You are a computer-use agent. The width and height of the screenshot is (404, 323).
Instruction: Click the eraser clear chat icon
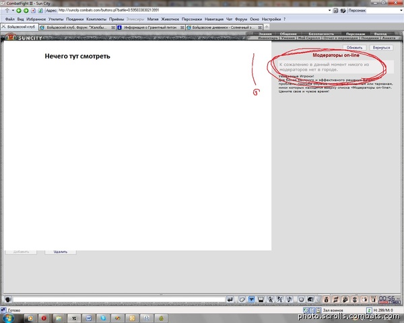pyautogui.click(x=242, y=299)
